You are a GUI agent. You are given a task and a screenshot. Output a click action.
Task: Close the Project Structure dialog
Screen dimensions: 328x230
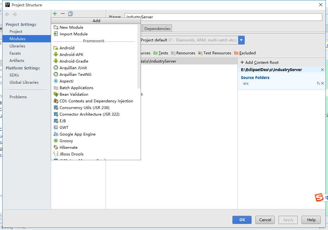[321, 5]
